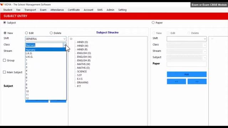Pick class 4 from the list
The width and height of the screenshot is (228, 128).
pos(46,71)
